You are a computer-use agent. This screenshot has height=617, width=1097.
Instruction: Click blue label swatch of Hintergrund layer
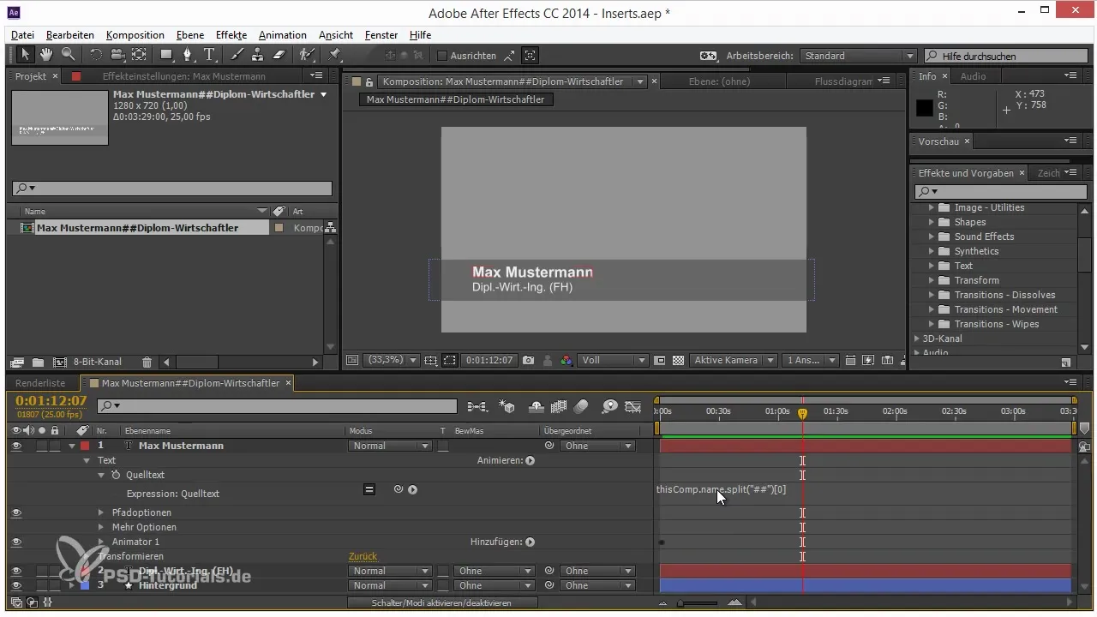pyautogui.click(x=85, y=585)
